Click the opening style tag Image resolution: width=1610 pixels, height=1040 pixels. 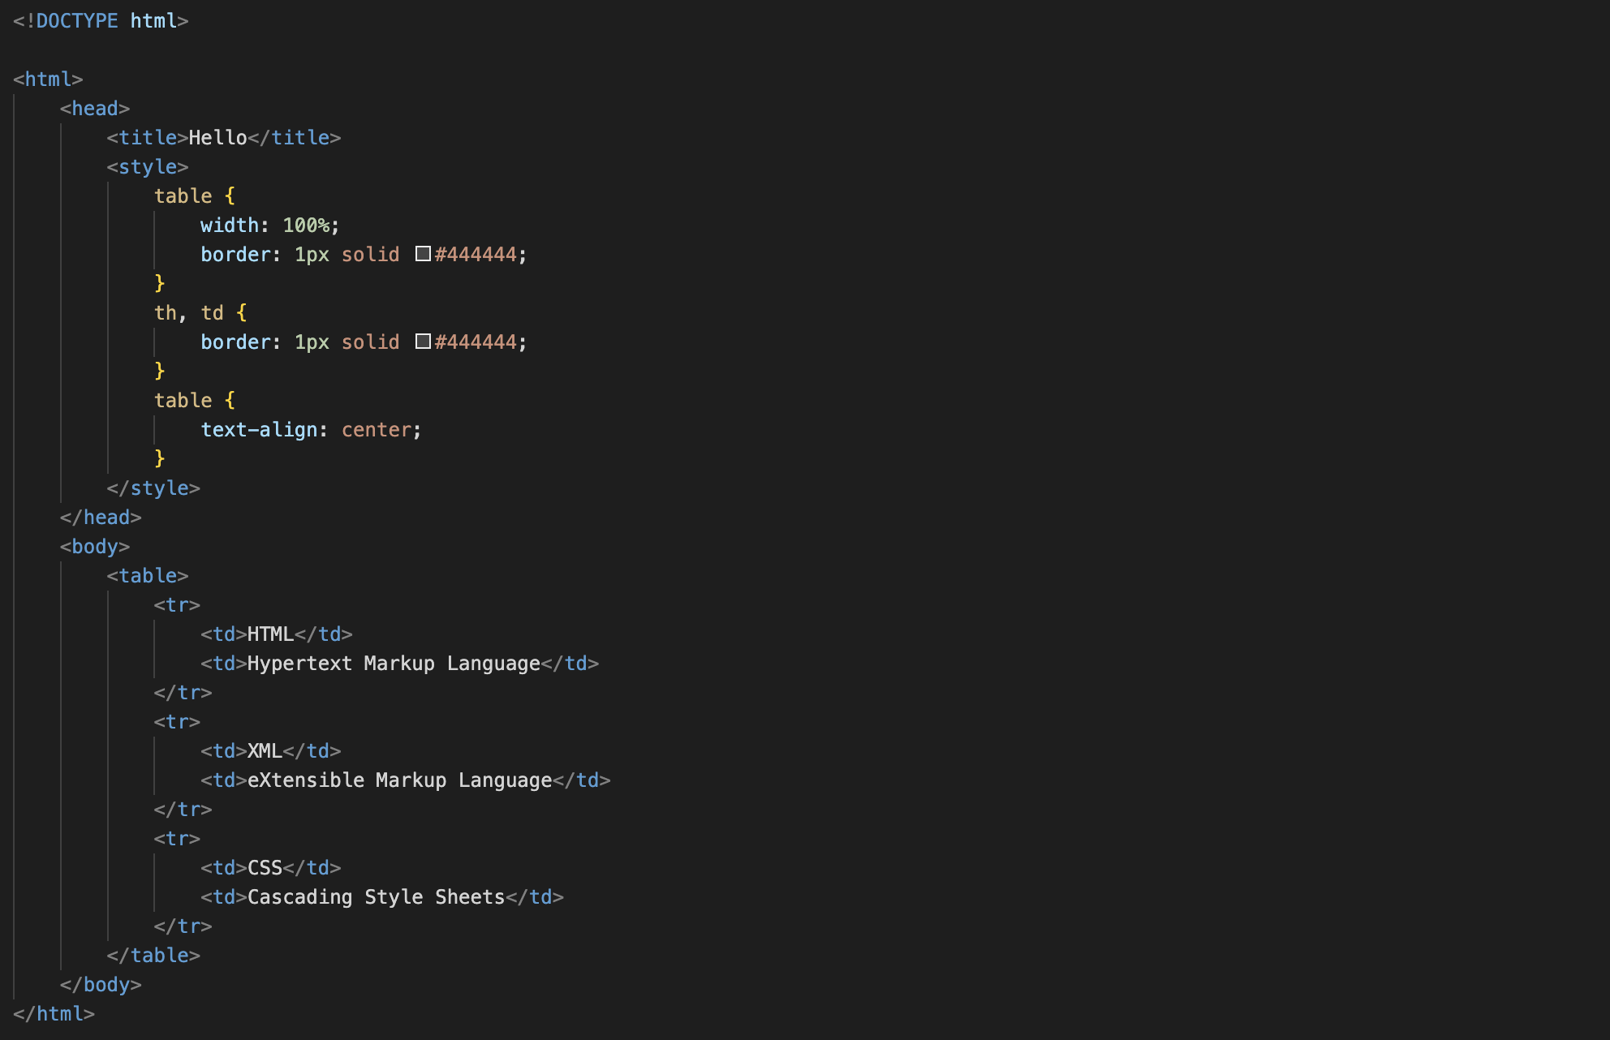click(148, 167)
